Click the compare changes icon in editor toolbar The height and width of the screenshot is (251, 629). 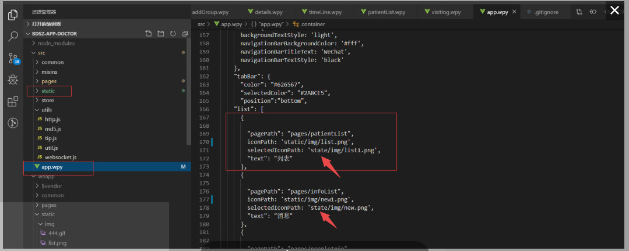[579, 12]
